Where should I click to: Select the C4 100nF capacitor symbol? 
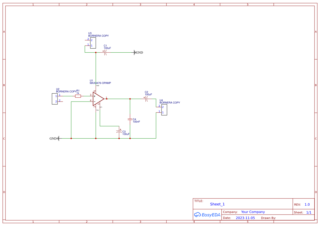[x=130, y=119]
